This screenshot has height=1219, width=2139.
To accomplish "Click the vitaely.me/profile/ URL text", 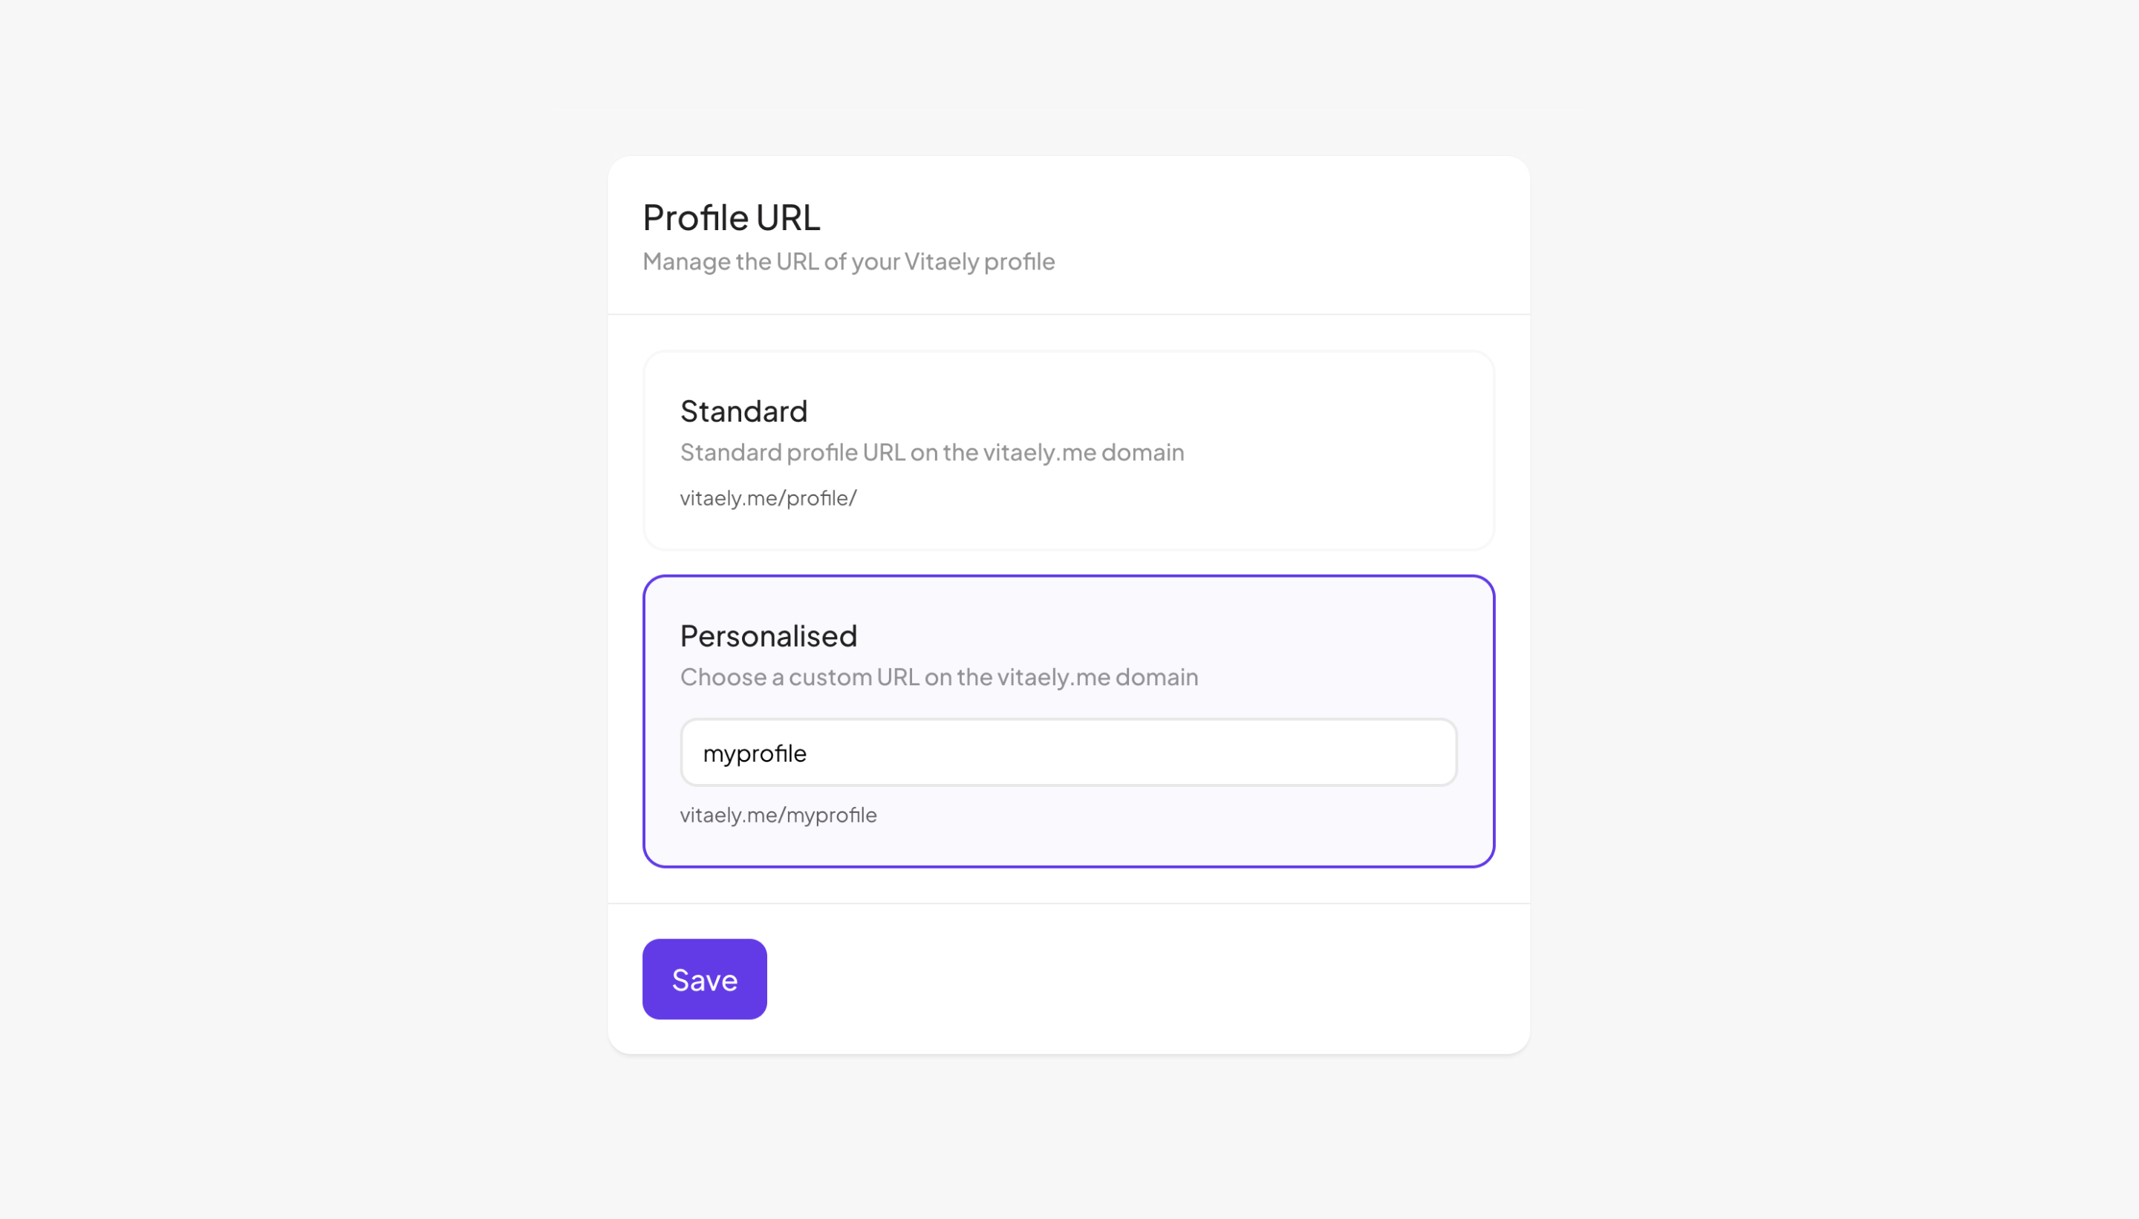I will pos(768,497).
